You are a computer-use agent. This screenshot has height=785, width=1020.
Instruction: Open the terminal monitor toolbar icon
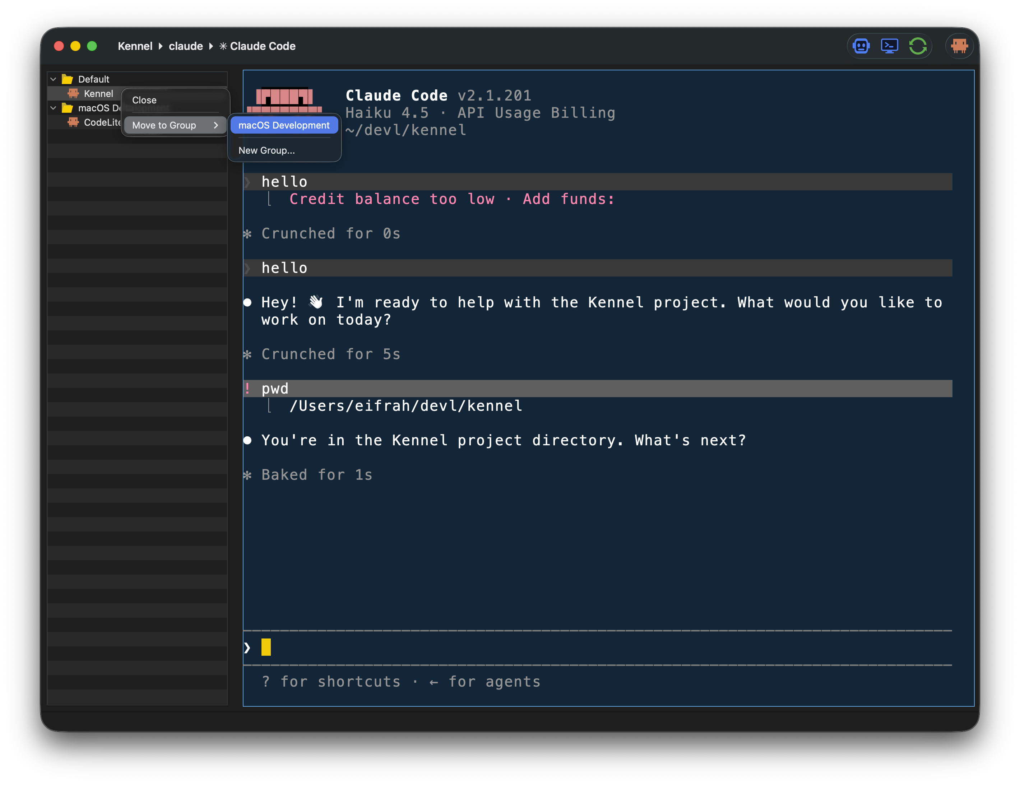click(x=889, y=46)
